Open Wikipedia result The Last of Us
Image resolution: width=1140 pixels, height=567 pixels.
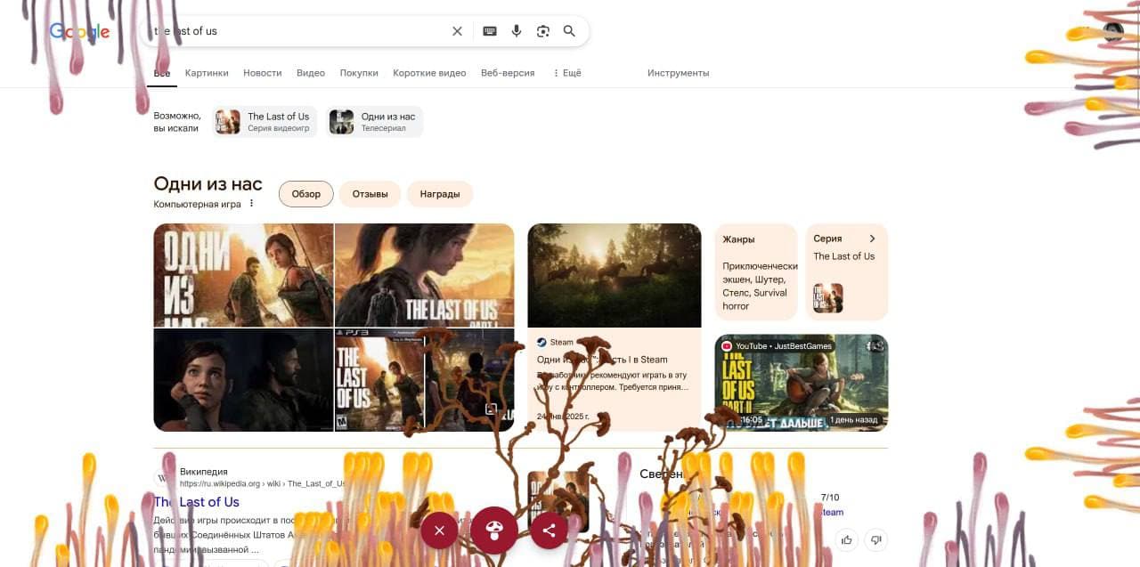[x=196, y=502]
